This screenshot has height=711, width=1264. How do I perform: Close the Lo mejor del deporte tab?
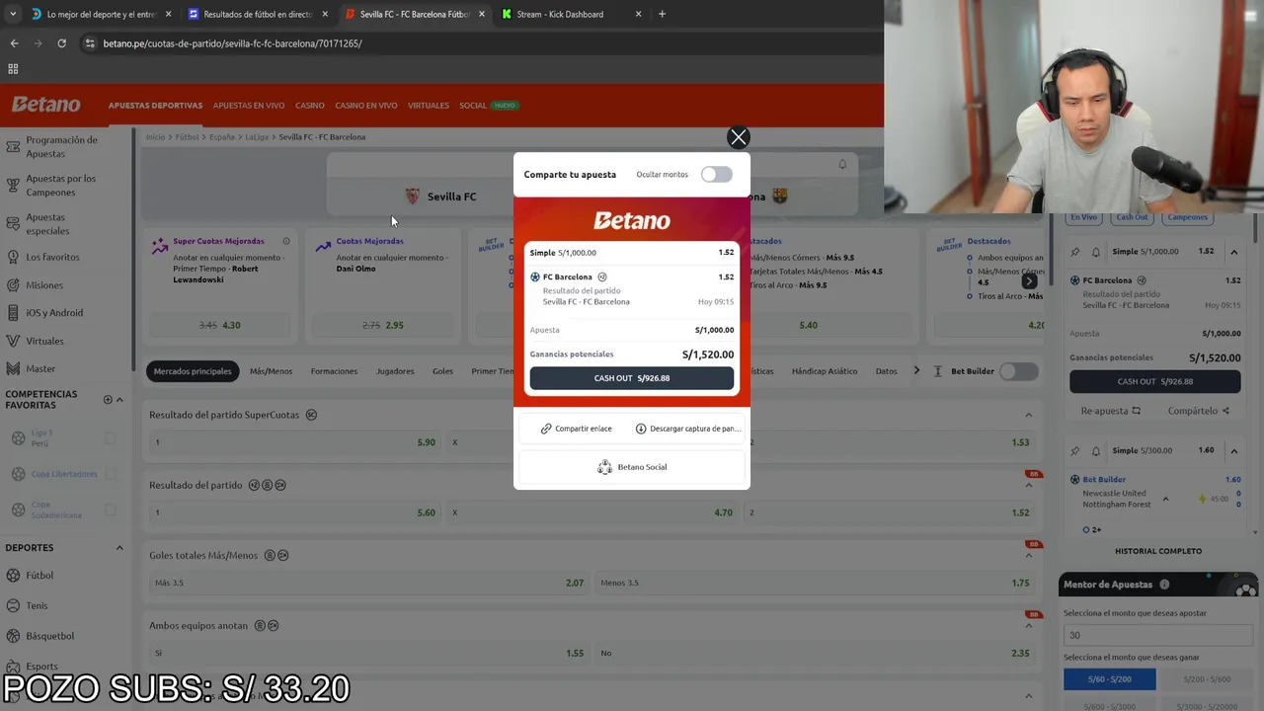[168, 14]
